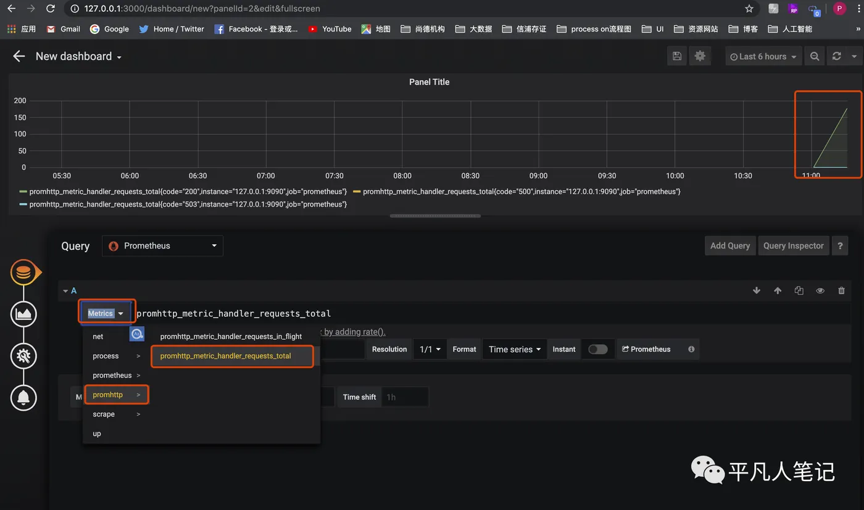Viewport: 864px width, 510px height.
Task: Click the info icon beside Prometheus link
Action: 691,349
